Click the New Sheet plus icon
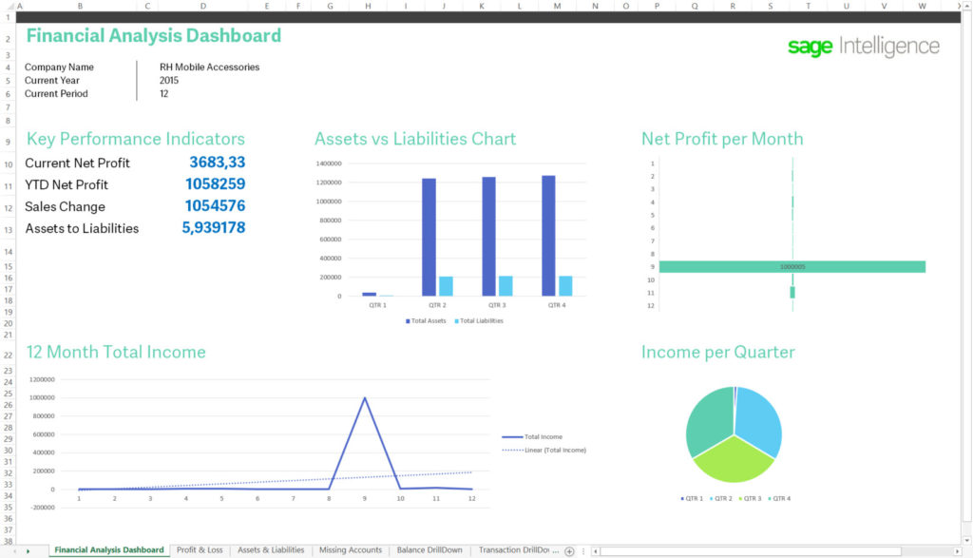This screenshot has height=558, width=973. [x=571, y=549]
